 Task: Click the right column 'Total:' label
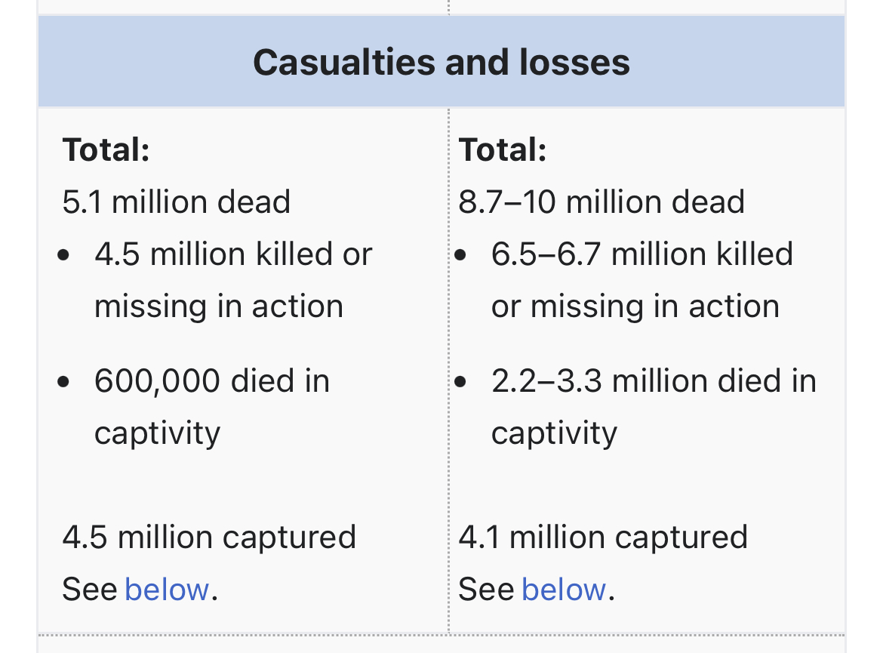[x=503, y=149]
